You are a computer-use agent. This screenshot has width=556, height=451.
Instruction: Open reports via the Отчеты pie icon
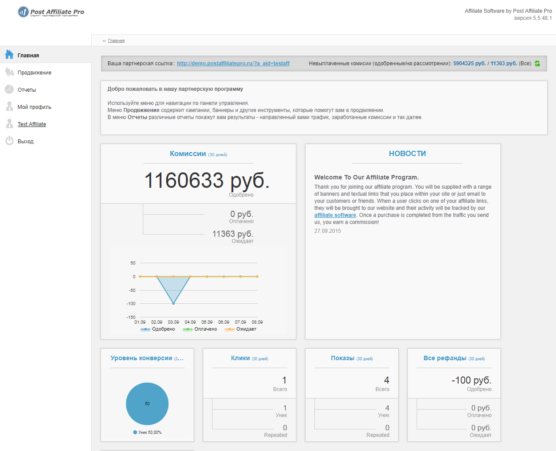pyautogui.click(x=9, y=89)
